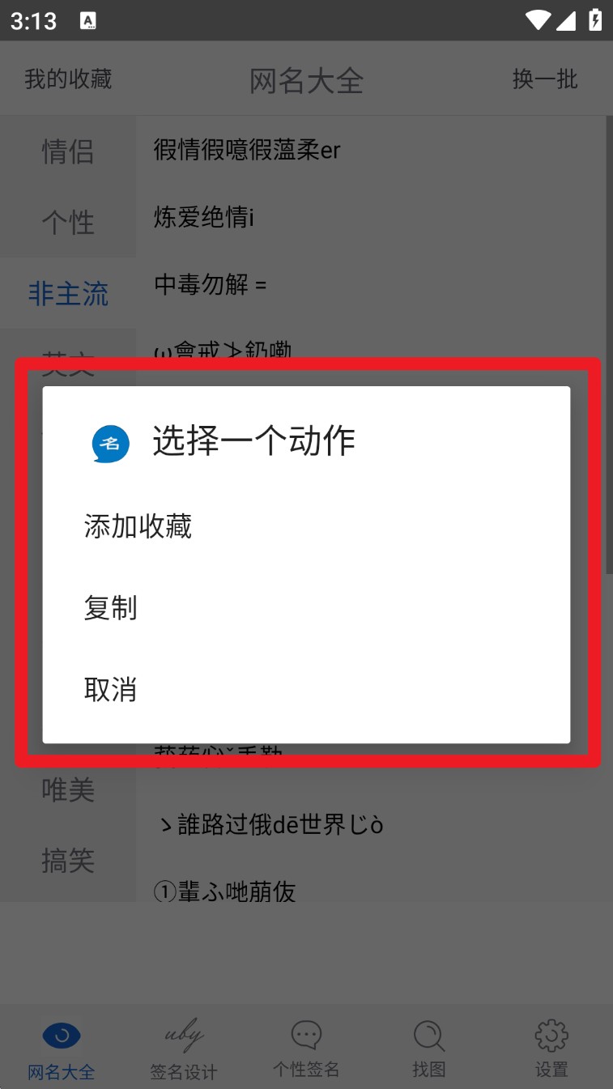Image resolution: width=613 pixels, height=1089 pixels.
Task: Open the 个性签名 chat bubble icon
Action: [x=306, y=1035]
